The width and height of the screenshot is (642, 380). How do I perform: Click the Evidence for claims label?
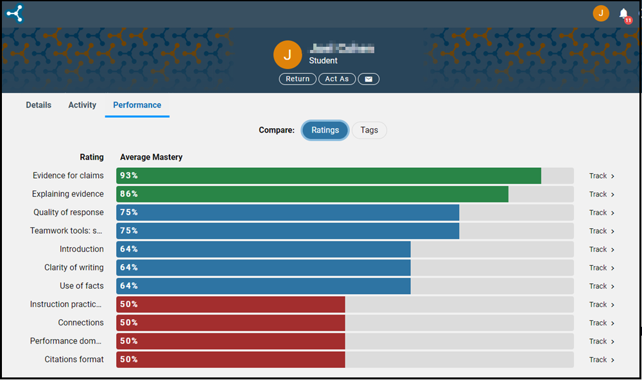point(68,176)
